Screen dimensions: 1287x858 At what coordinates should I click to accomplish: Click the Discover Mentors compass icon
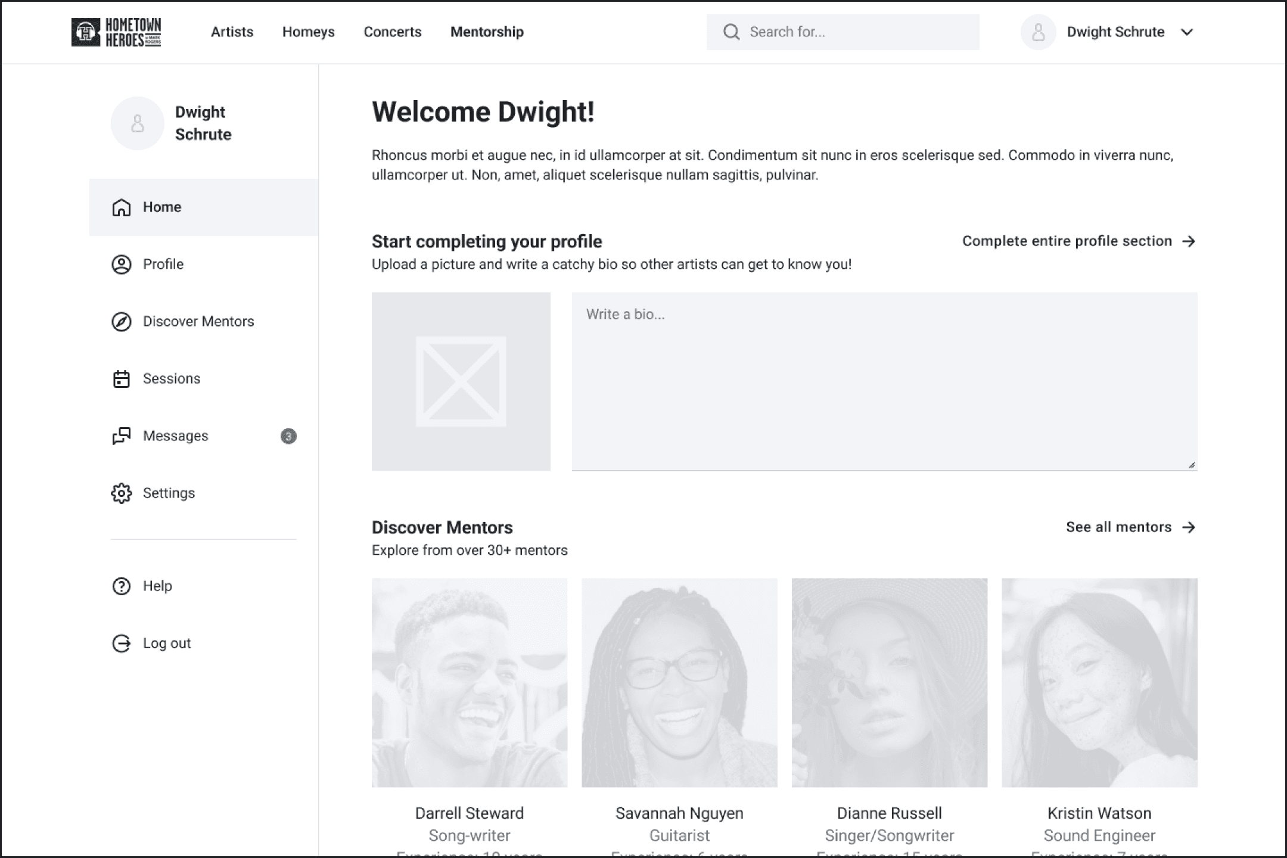(x=122, y=322)
